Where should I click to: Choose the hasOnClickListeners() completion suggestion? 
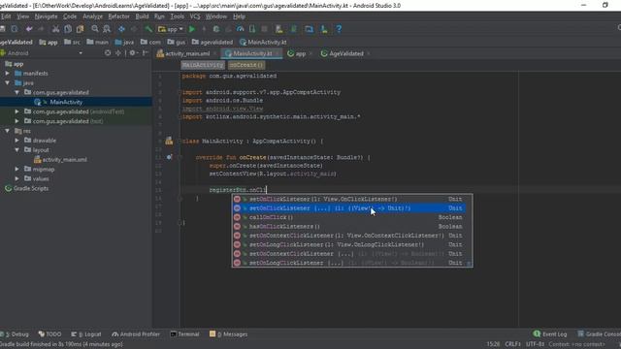coord(348,226)
